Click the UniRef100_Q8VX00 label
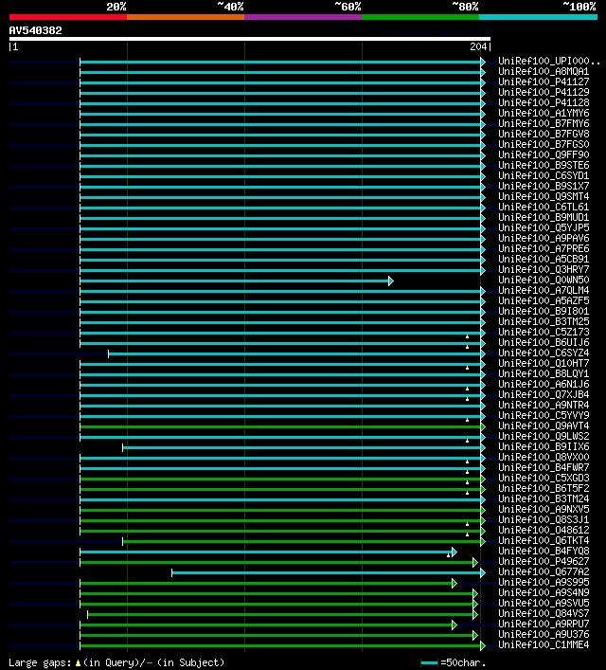The height and width of the screenshot is (670, 606). coord(544,457)
